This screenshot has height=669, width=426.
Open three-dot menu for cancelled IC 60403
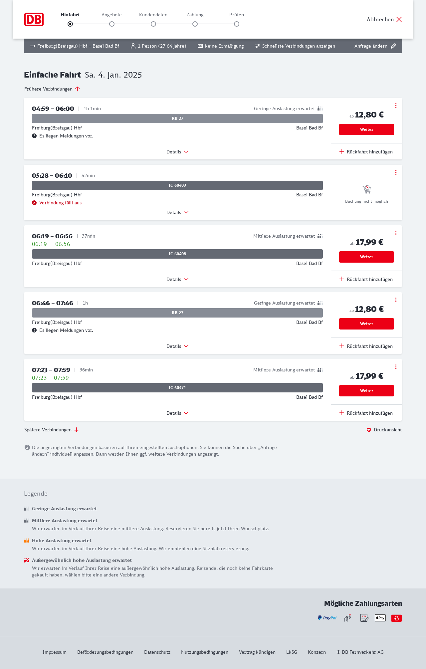[396, 172]
